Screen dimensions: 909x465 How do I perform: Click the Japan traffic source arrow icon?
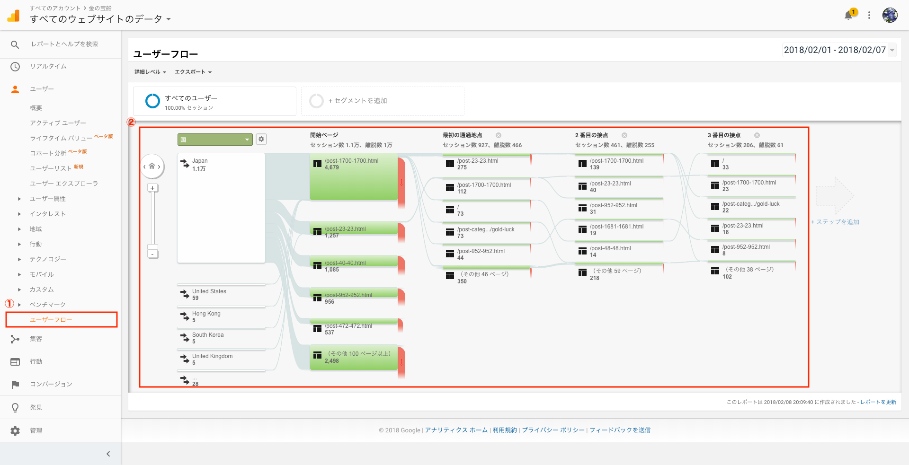[x=185, y=163]
